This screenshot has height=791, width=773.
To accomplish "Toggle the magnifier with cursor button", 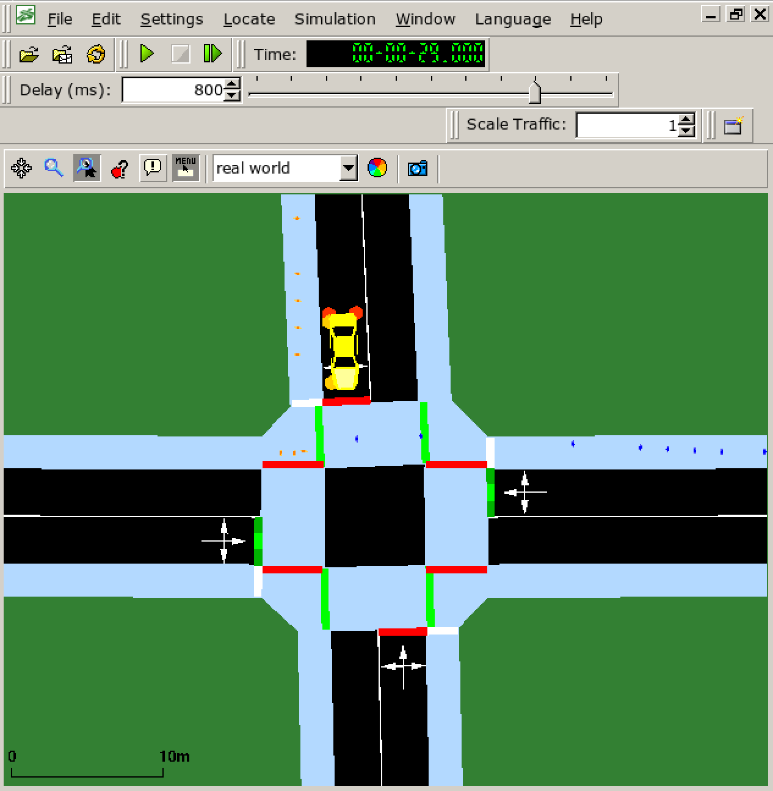I will (87, 168).
